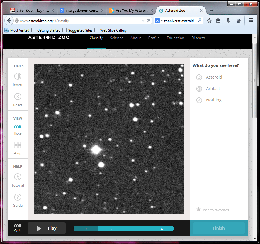260x244 pixels.
Task: Click the Reset tool icon
Action: (x=18, y=96)
